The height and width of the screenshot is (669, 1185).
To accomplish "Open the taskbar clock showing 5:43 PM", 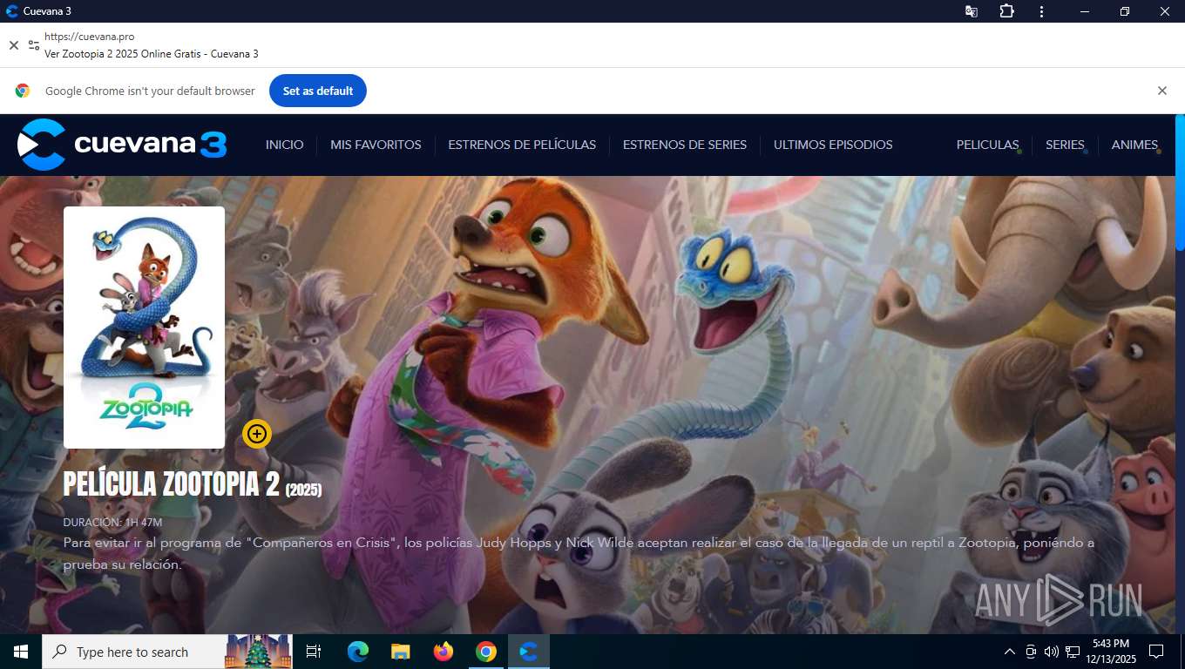I will 1111,652.
